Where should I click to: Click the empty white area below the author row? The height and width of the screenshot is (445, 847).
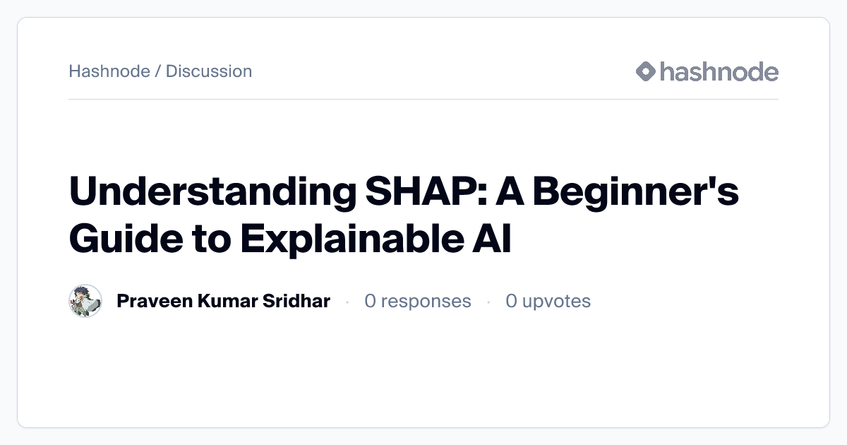tap(423, 374)
